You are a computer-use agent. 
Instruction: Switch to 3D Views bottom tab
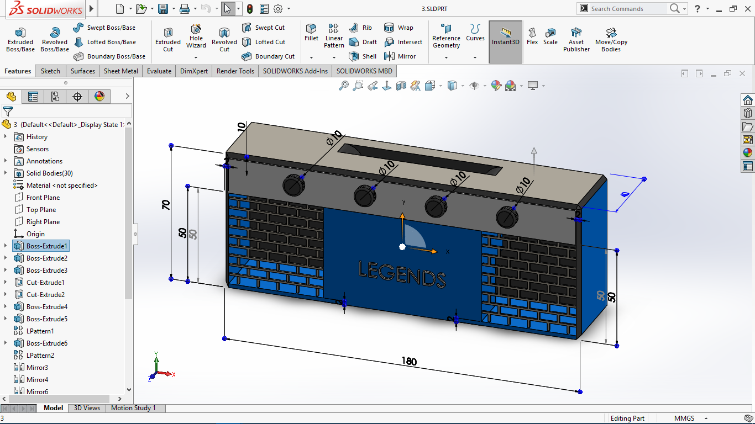click(x=87, y=408)
